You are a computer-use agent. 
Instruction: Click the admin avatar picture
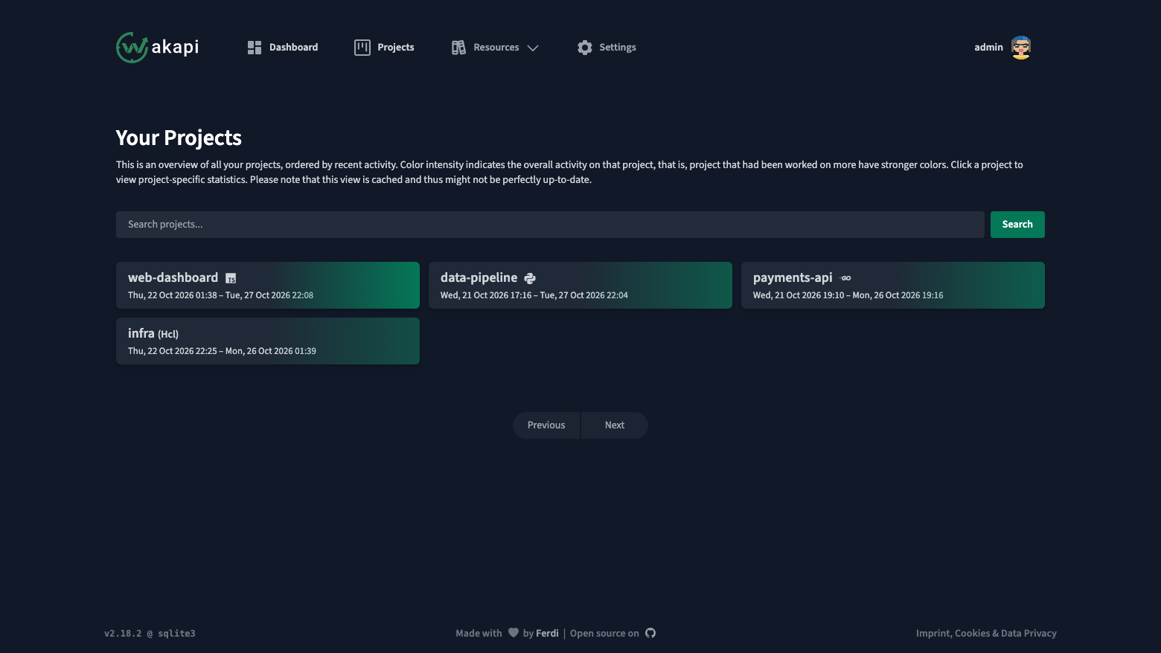[1021, 48]
